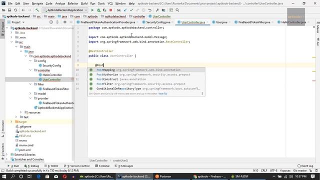
Task: Click the Git rollback undo icon
Action: point(150,10)
